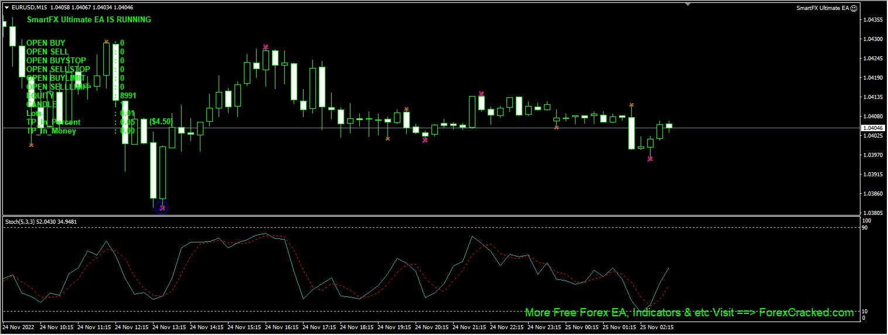Select the current price label 1.04046

873,128
